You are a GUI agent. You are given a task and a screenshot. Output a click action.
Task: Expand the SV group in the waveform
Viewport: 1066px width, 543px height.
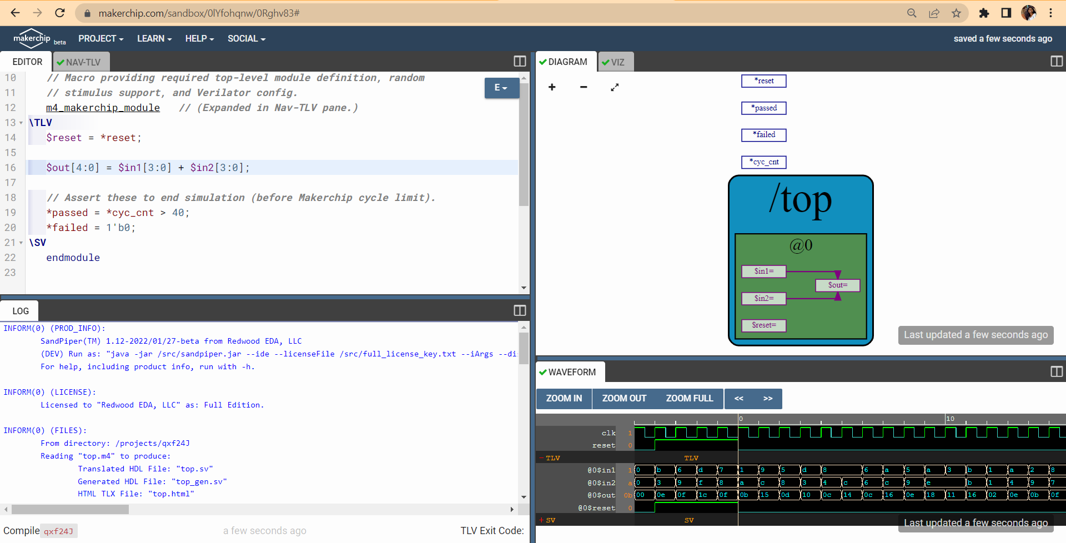(541, 520)
